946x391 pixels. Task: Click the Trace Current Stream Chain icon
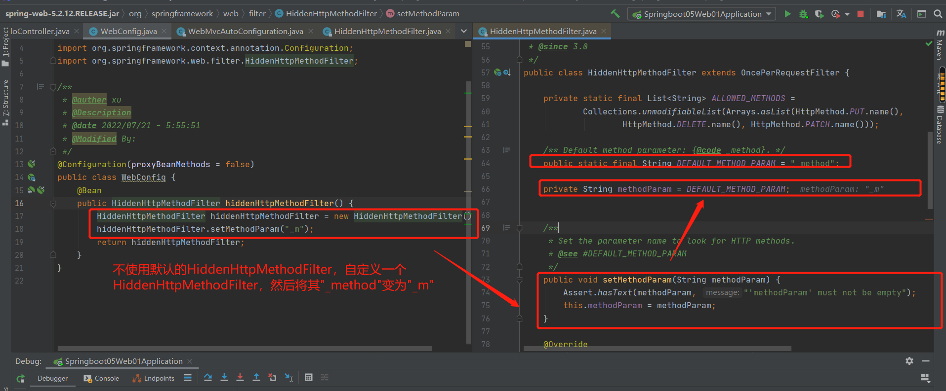tap(325, 378)
